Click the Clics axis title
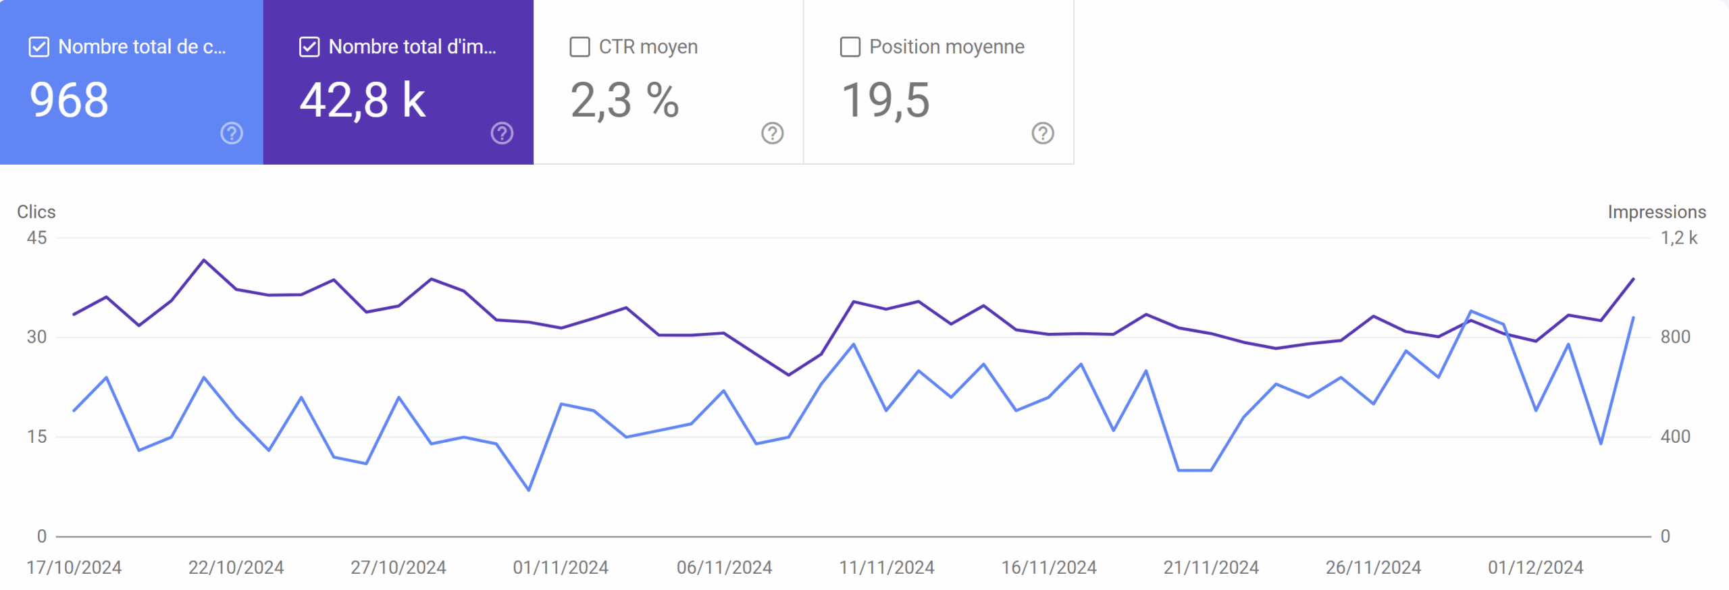The width and height of the screenshot is (1729, 590). click(x=36, y=212)
